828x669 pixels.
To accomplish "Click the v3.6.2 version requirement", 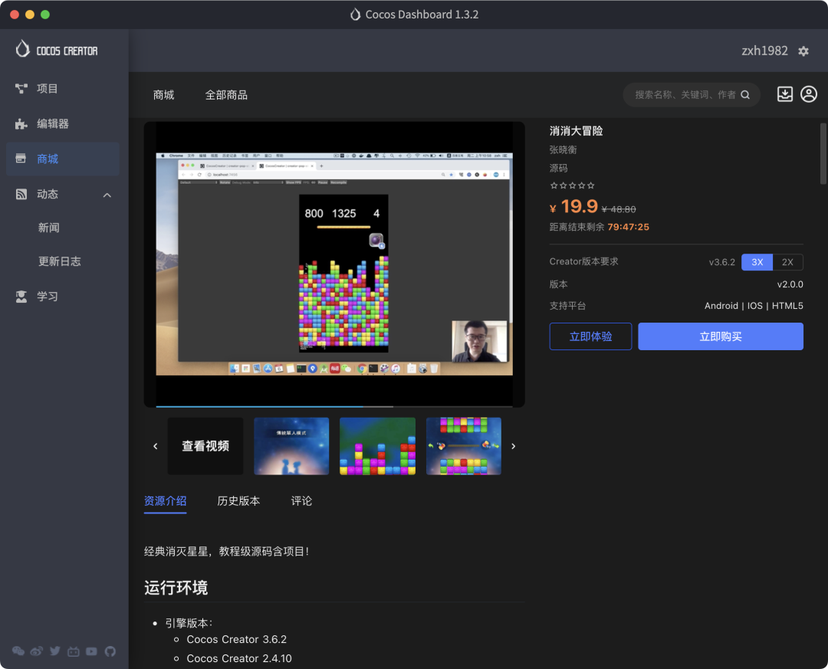I will coord(722,262).
